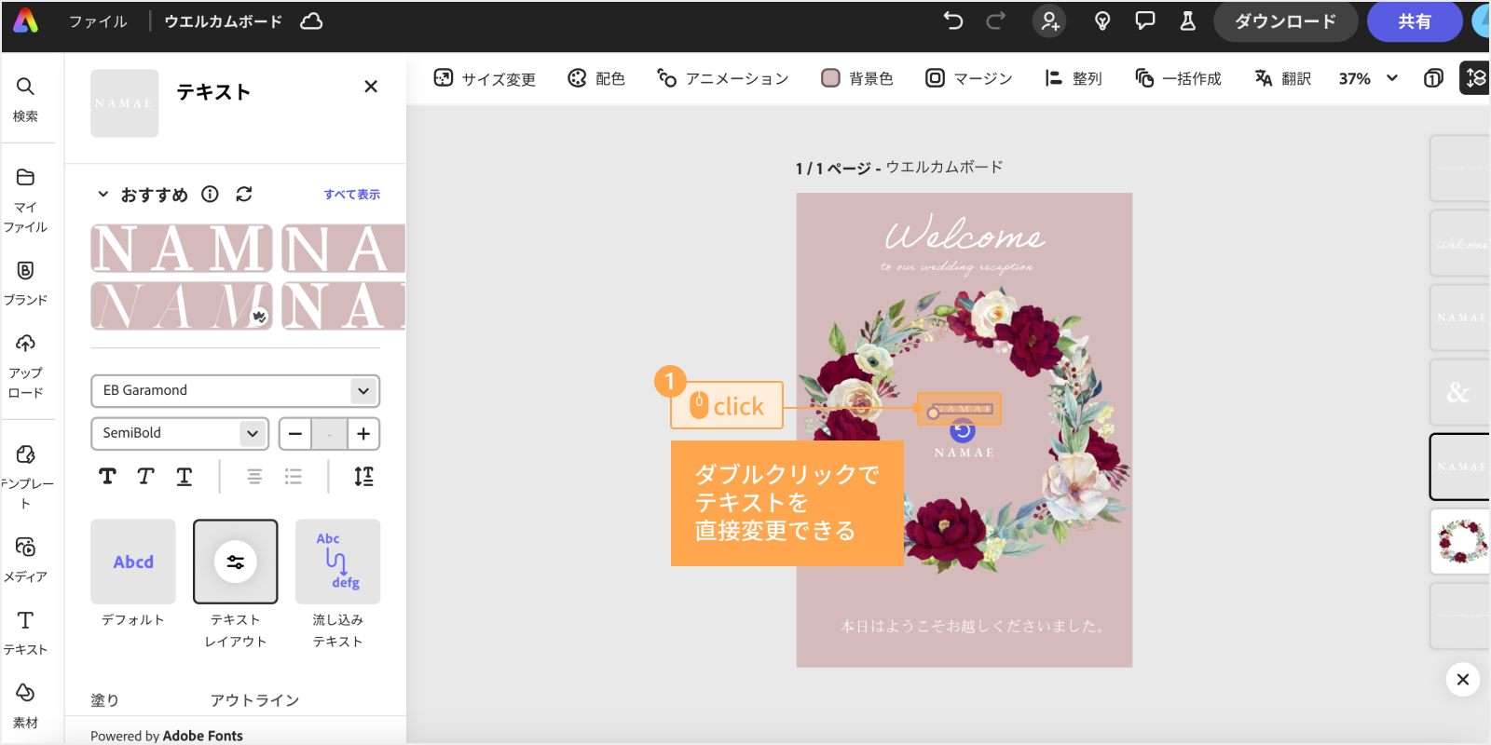Open the page count layers icon
The height and width of the screenshot is (745, 1491).
1433,79
